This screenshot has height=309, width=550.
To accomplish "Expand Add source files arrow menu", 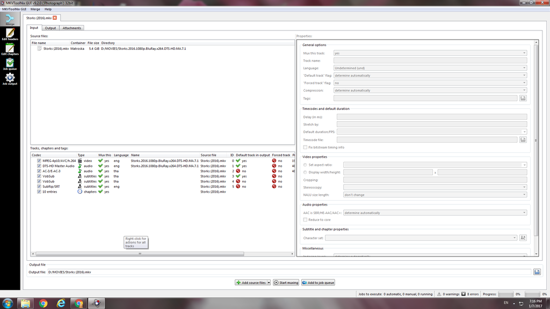I will pyautogui.click(x=269, y=283).
